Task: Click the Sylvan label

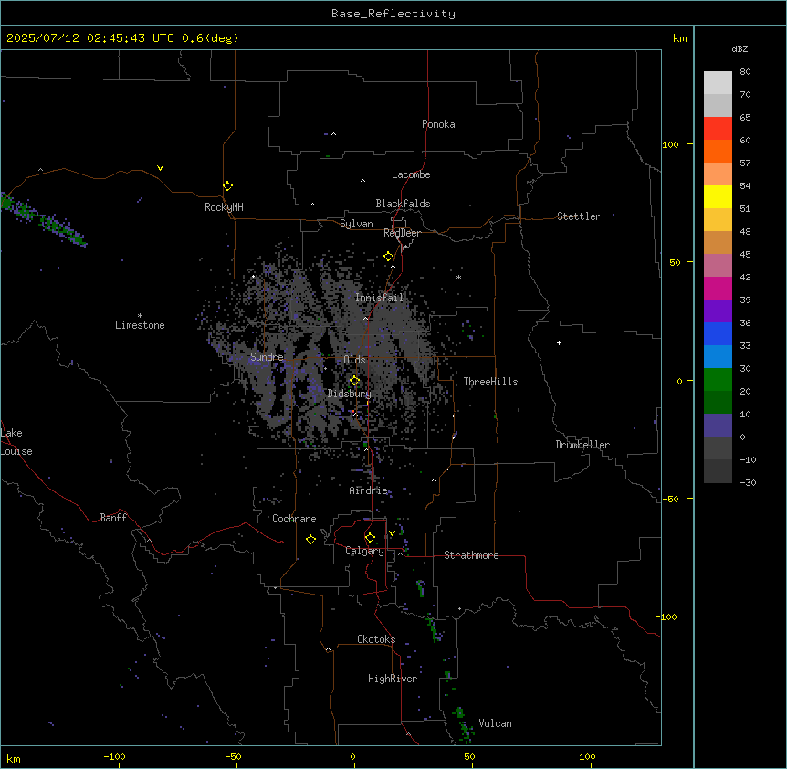Action: coord(356,224)
